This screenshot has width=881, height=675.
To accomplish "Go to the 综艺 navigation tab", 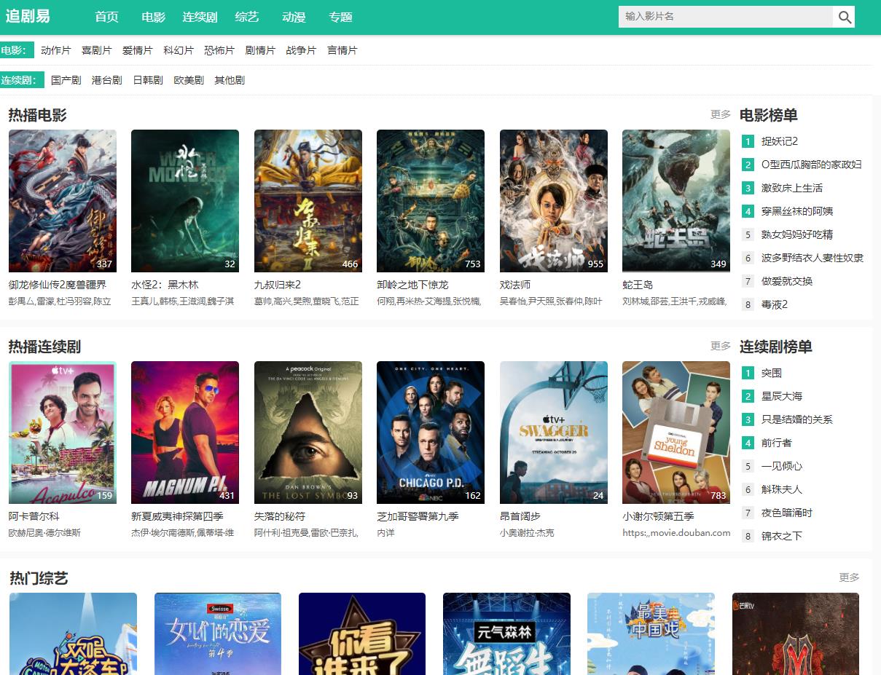I will coord(247,17).
